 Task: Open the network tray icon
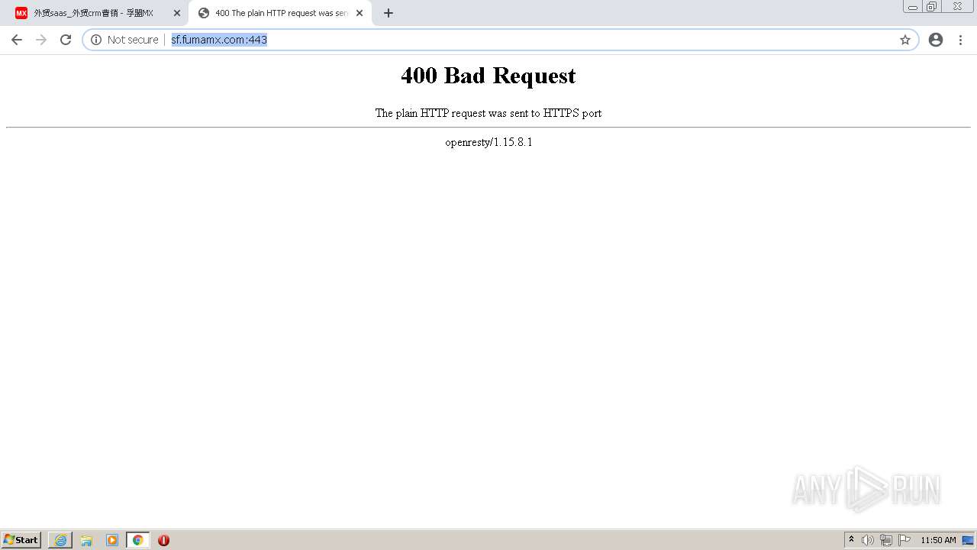pos(885,540)
